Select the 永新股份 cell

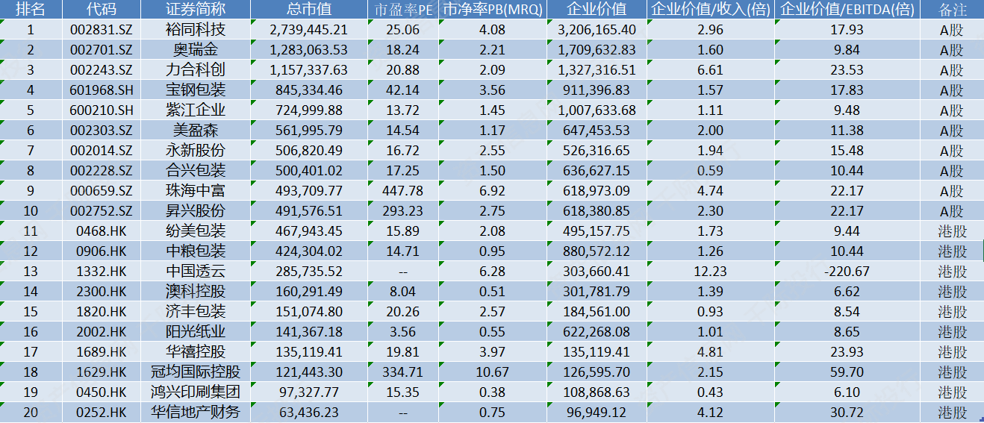[195, 151]
